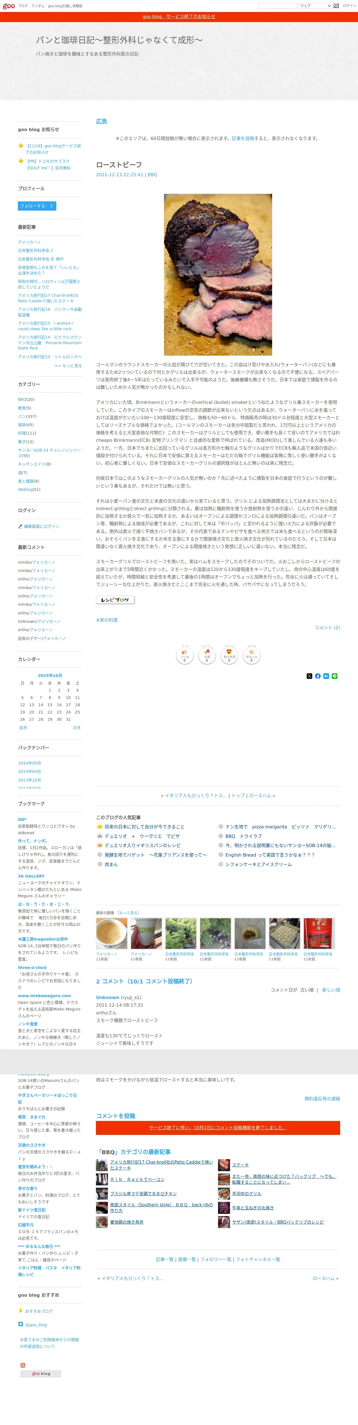Click the Twitter icon beside @goo_blog
This screenshot has width=358, height=1425.
pos(20,1324)
